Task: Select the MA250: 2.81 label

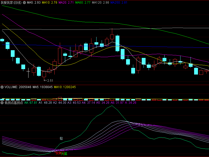Action: pos(119,3)
